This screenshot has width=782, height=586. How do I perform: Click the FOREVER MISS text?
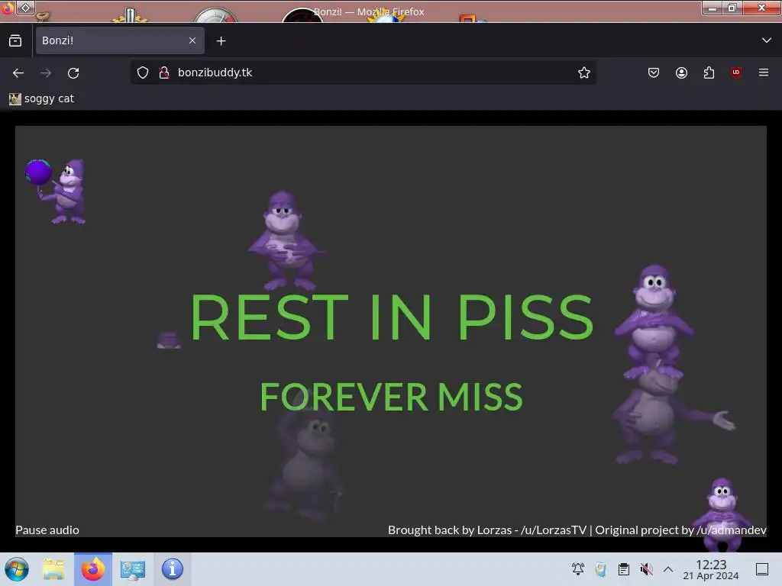coord(392,397)
